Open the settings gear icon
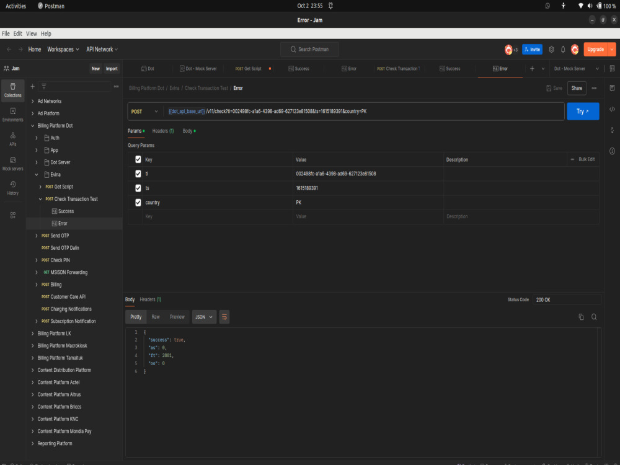Image resolution: width=620 pixels, height=465 pixels. (551, 50)
